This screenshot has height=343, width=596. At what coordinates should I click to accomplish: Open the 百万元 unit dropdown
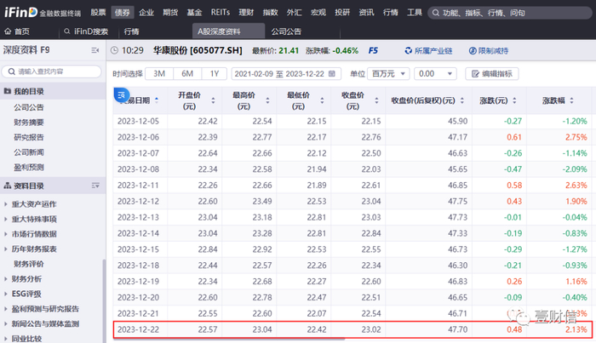pos(388,74)
